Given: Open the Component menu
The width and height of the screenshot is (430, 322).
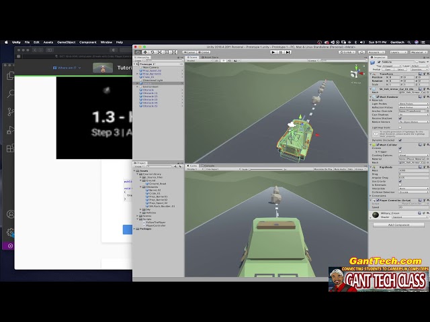Looking at the screenshot, I should pos(88,42).
